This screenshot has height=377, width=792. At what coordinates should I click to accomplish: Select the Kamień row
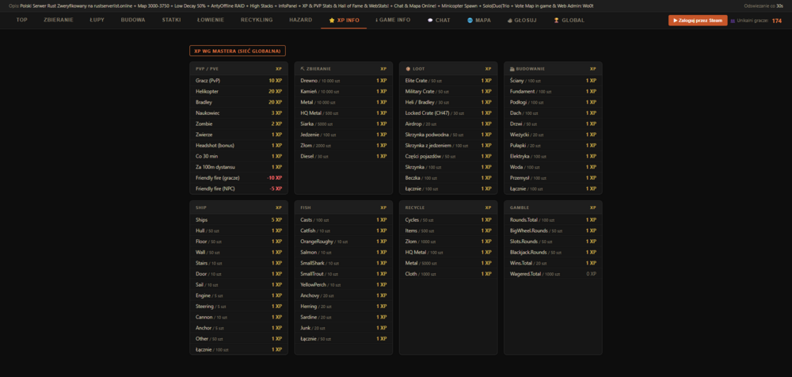point(344,91)
